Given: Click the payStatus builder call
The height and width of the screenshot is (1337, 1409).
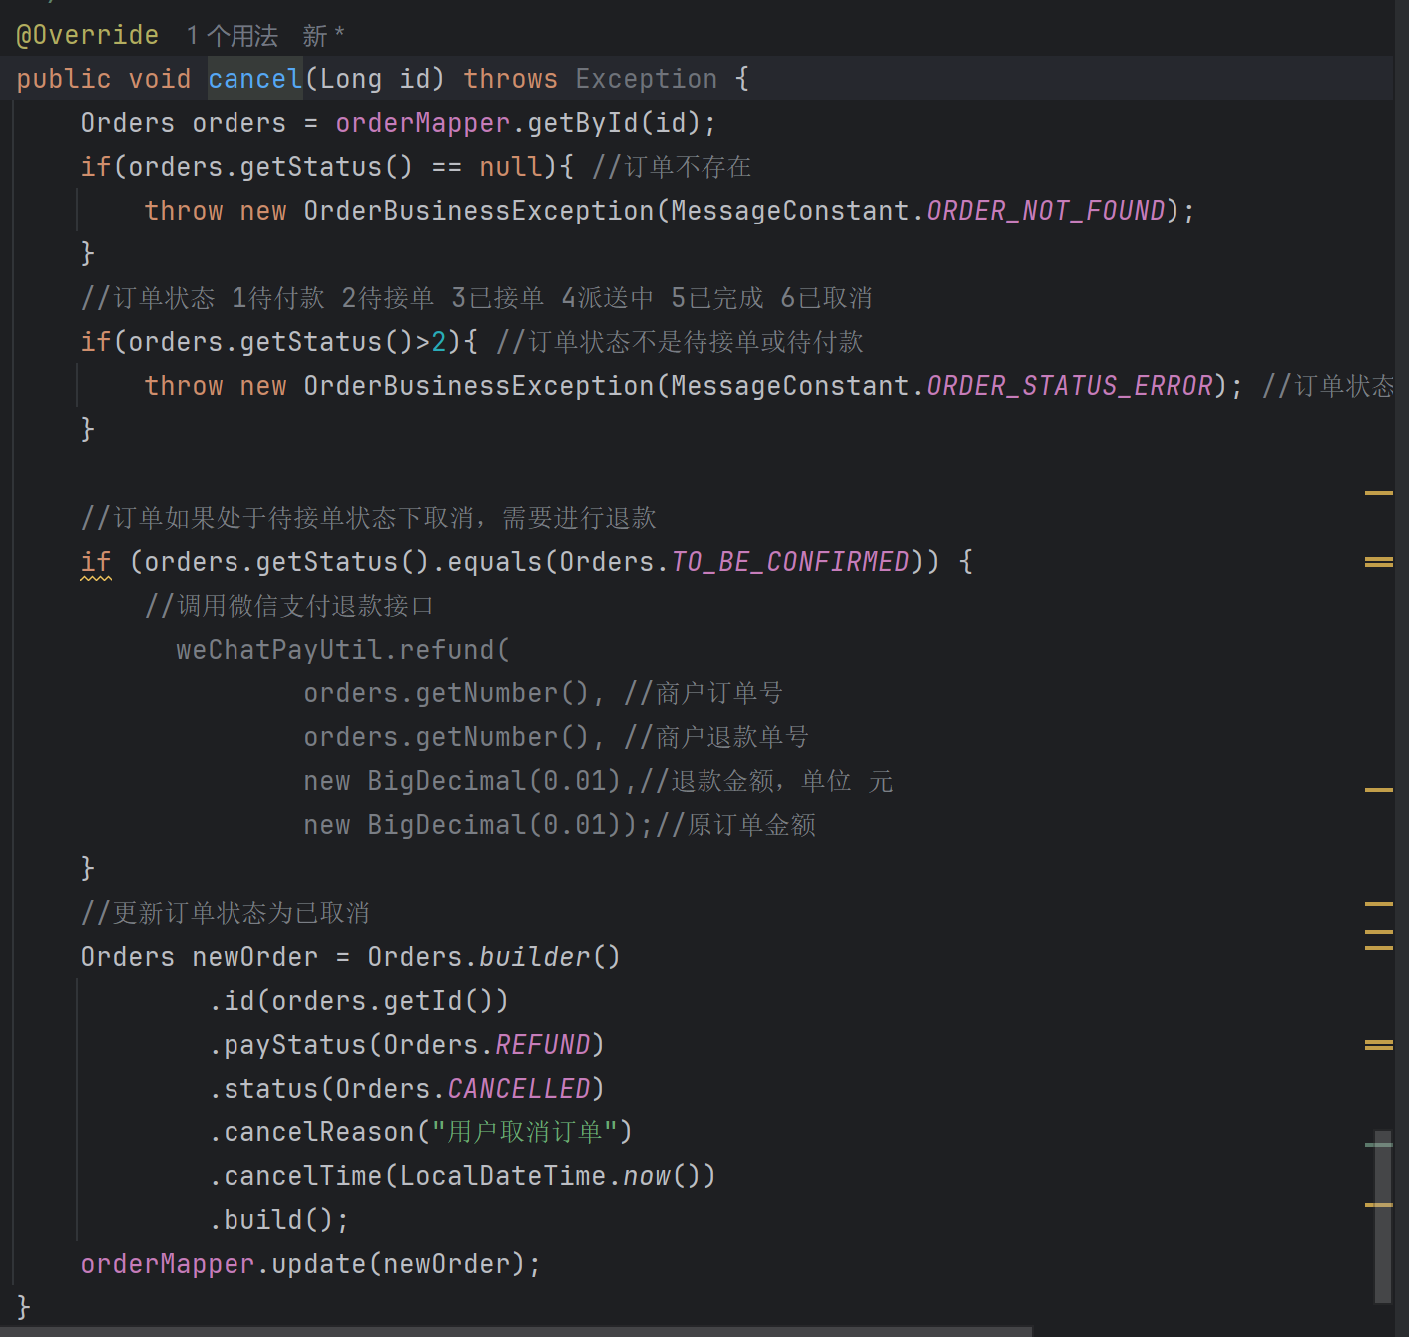Looking at the screenshot, I should 295,1045.
